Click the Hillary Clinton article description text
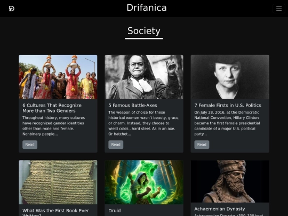 click(227, 123)
